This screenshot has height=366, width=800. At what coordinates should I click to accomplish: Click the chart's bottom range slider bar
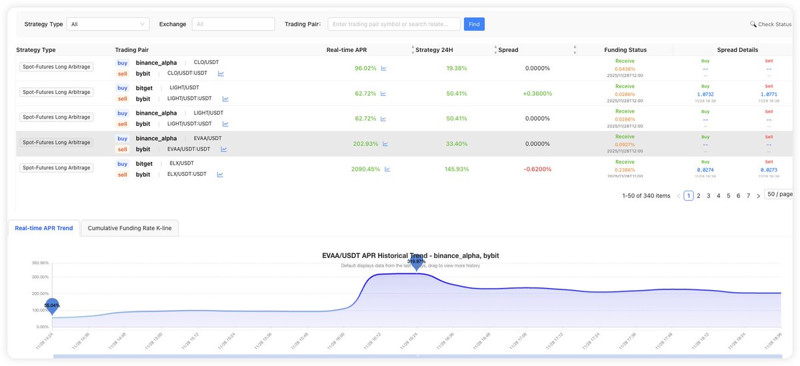click(x=416, y=356)
